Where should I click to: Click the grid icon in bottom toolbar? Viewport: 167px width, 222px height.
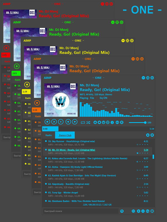click(x=133, y=211)
